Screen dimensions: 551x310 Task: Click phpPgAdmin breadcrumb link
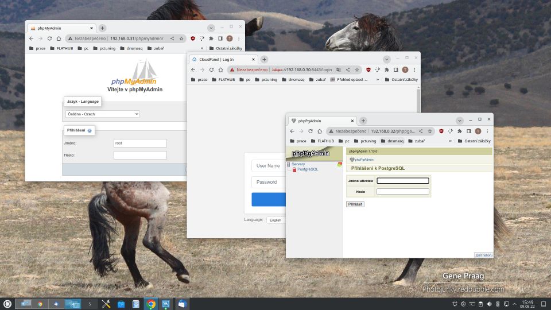364,160
